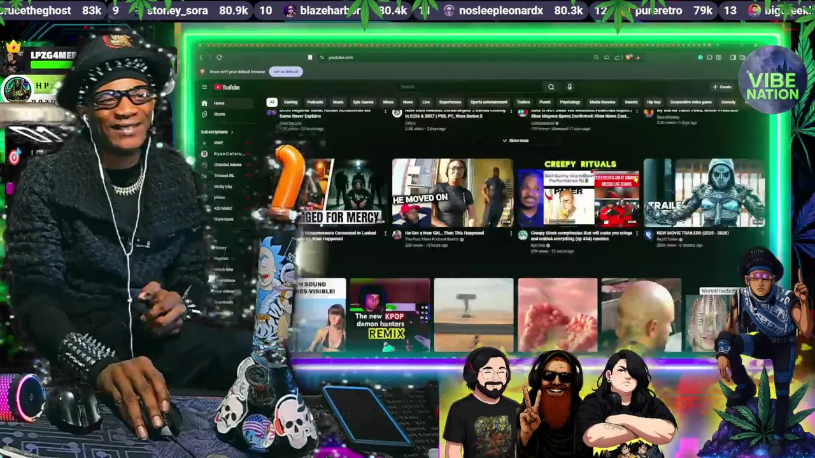Click the microphone voice search icon
815x458 pixels.
point(569,87)
